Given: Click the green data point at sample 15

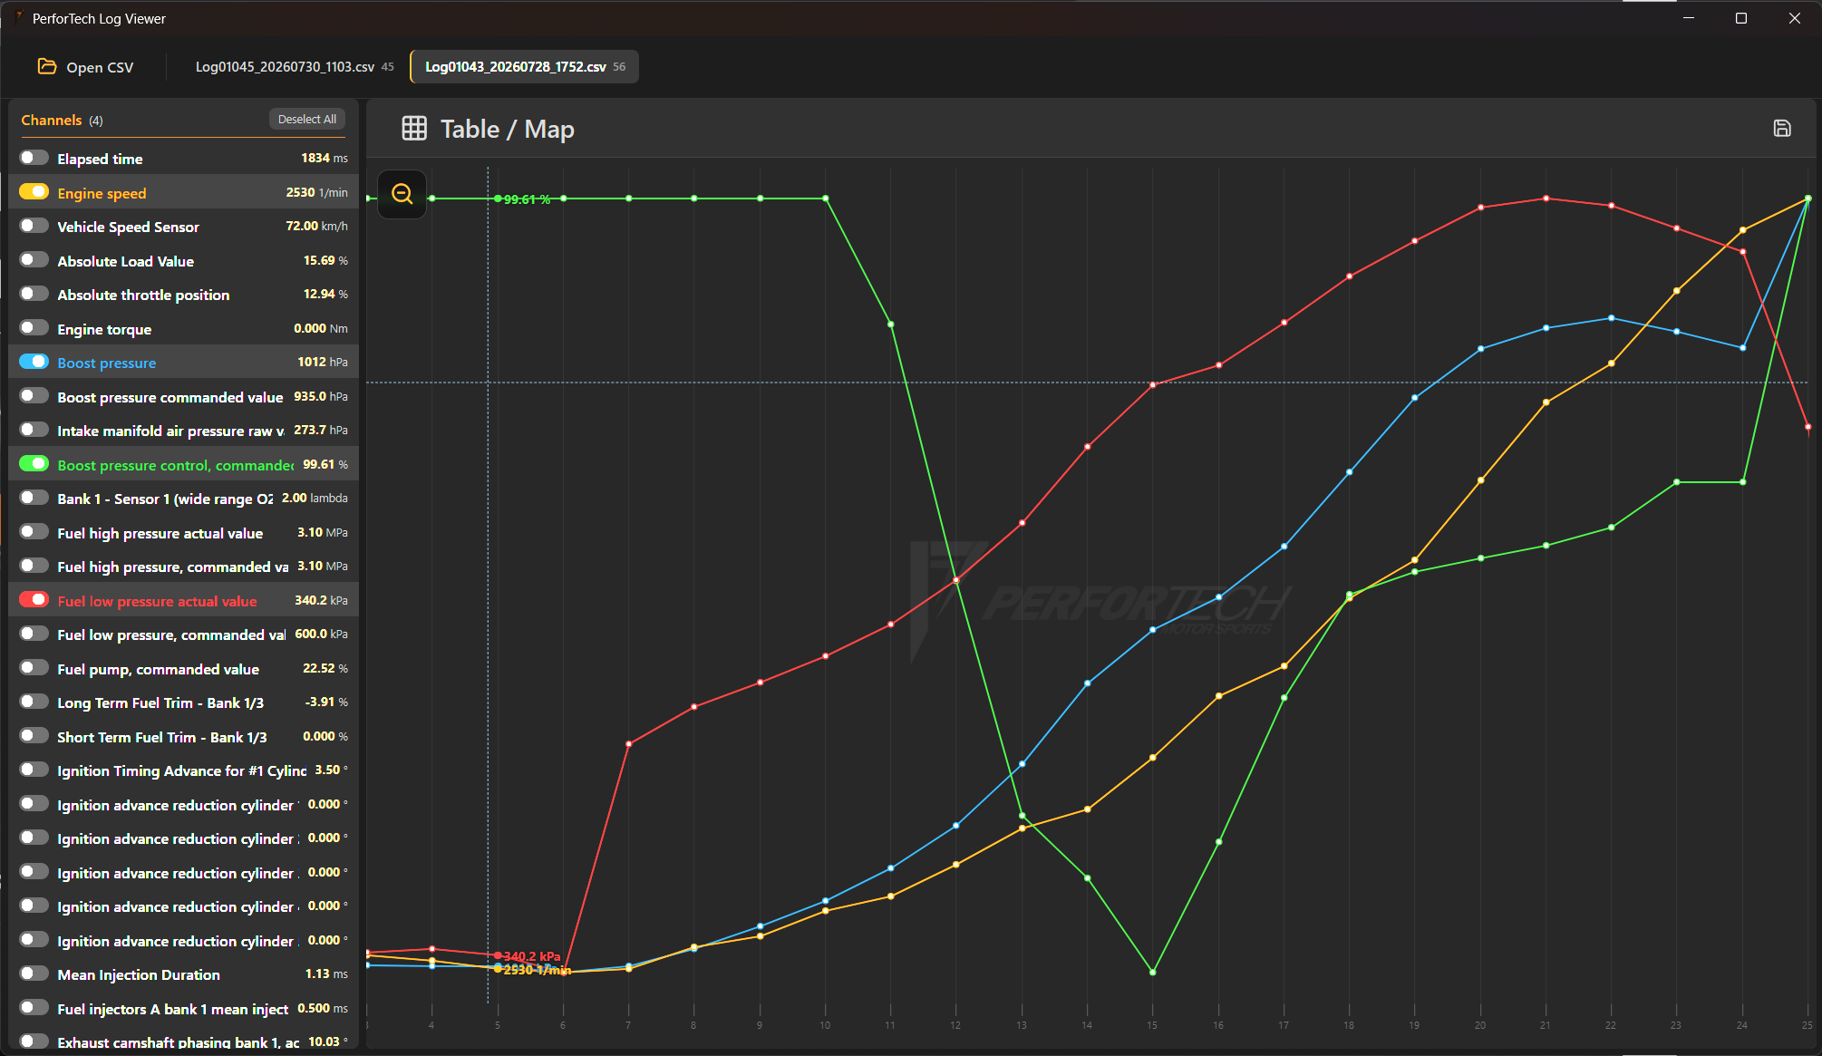Looking at the screenshot, I should (1152, 972).
